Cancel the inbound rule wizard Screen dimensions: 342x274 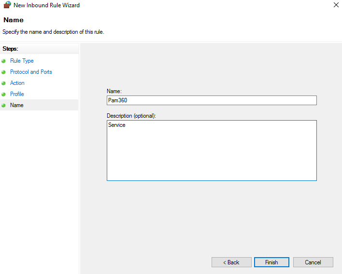click(x=313, y=262)
